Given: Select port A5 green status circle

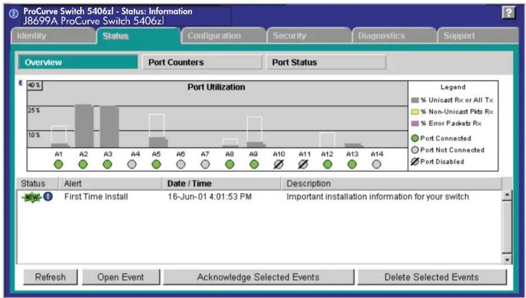Looking at the screenshot, I should tap(156, 165).
